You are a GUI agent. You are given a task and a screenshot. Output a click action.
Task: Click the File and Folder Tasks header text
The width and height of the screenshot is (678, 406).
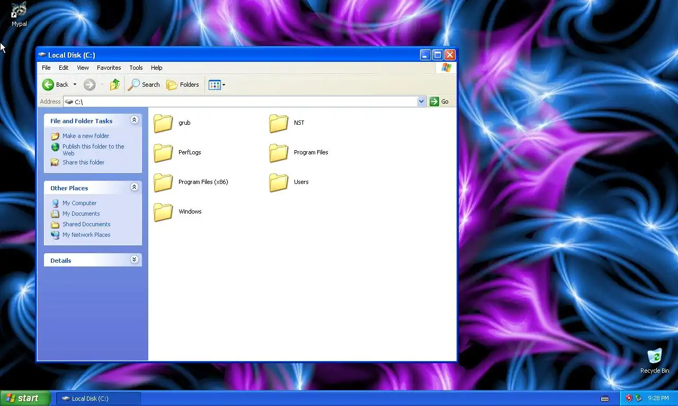(x=82, y=121)
